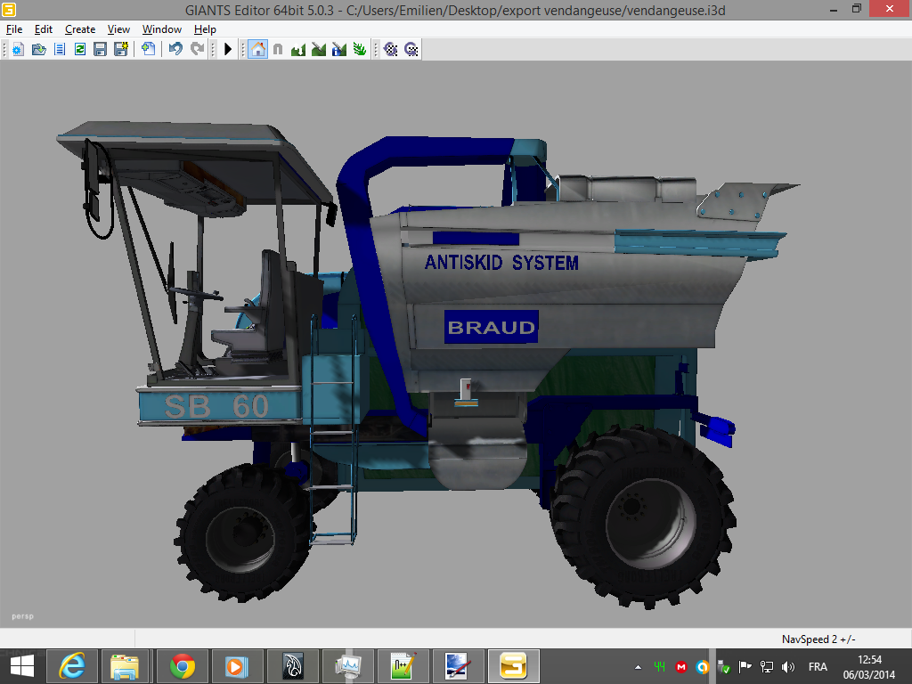Minimize the GIANTS Editor window

pos(834,10)
